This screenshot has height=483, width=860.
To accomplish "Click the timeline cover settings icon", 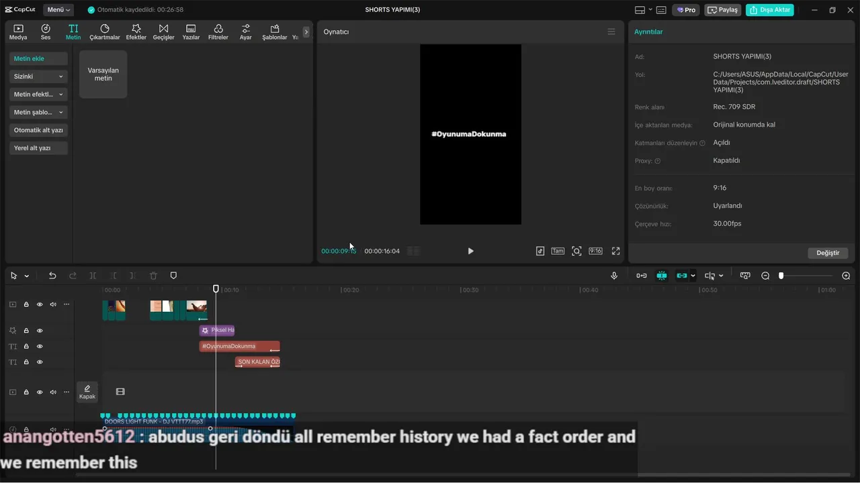I will (745, 276).
